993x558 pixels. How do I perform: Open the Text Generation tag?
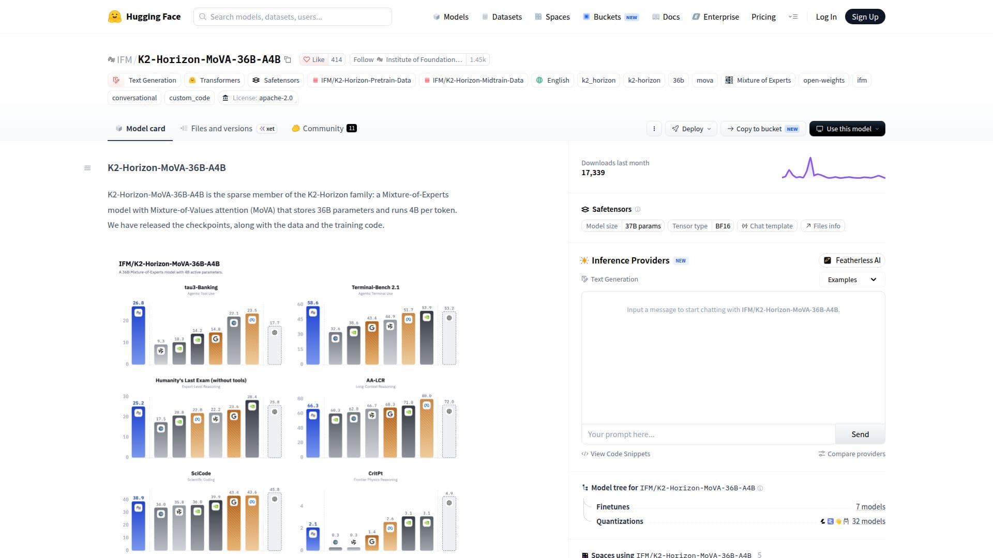145,80
